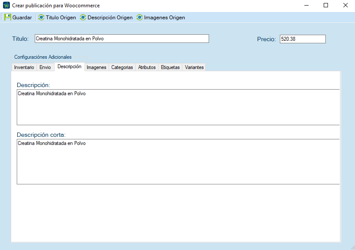Screen dimensions: 355x250
Task: Click the gear icon beside Imagenes Origen
Action: click(x=140, y=18)
